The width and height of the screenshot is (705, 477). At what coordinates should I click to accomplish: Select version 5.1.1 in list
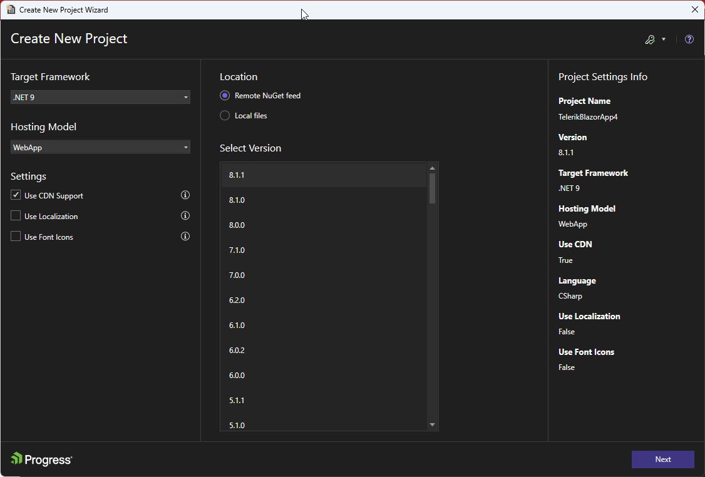pyautogui.click(x=324, y=400)
